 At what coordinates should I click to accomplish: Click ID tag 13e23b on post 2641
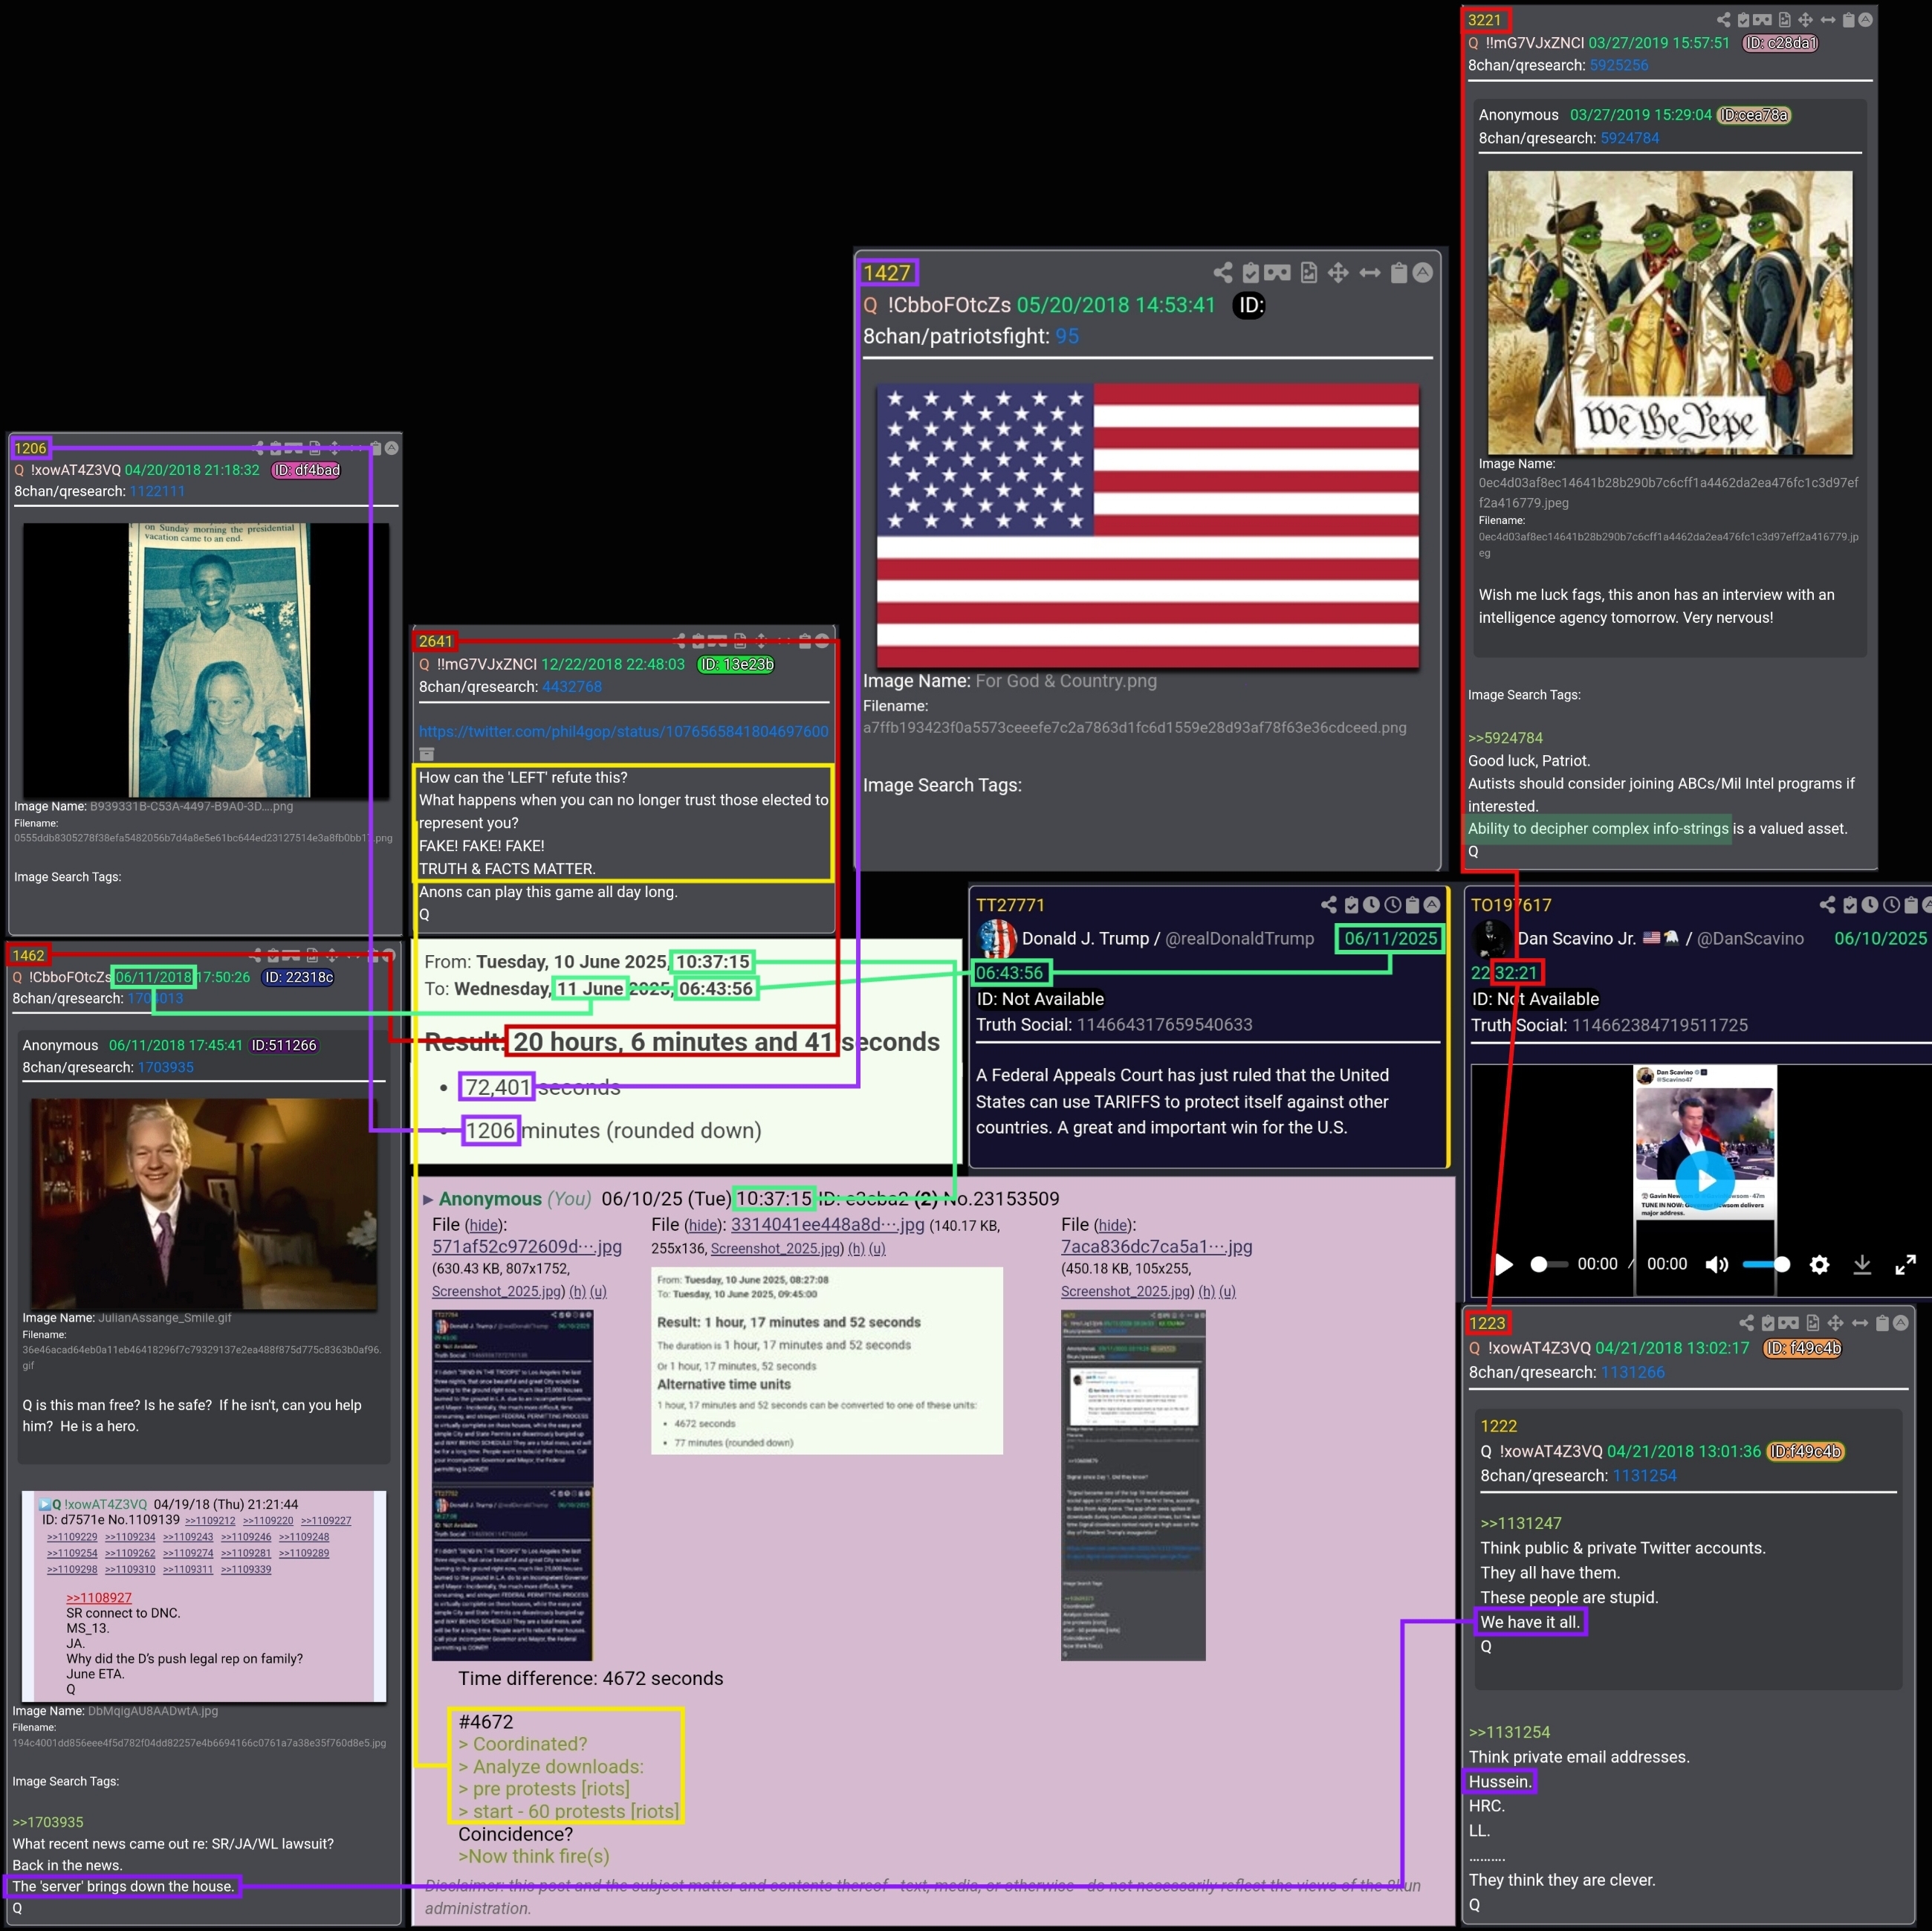736,664
